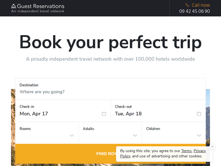Expand the Rooms dropdown
Image resolution: width=221 pixels, height=166 pixels.
click(72, 135)
